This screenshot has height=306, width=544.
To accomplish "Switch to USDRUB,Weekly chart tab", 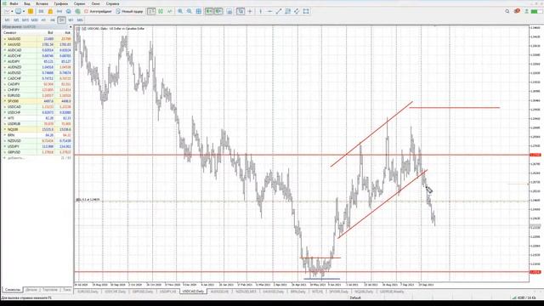I will (x=392, y=292).
